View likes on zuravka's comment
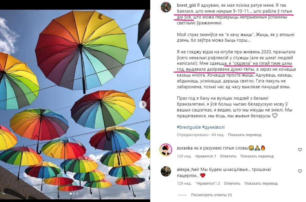306x202 pixels. 206,156
